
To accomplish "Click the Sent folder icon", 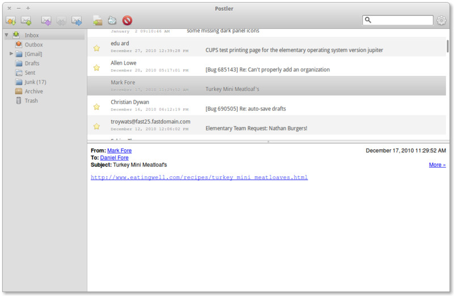I will click(19, 73).
